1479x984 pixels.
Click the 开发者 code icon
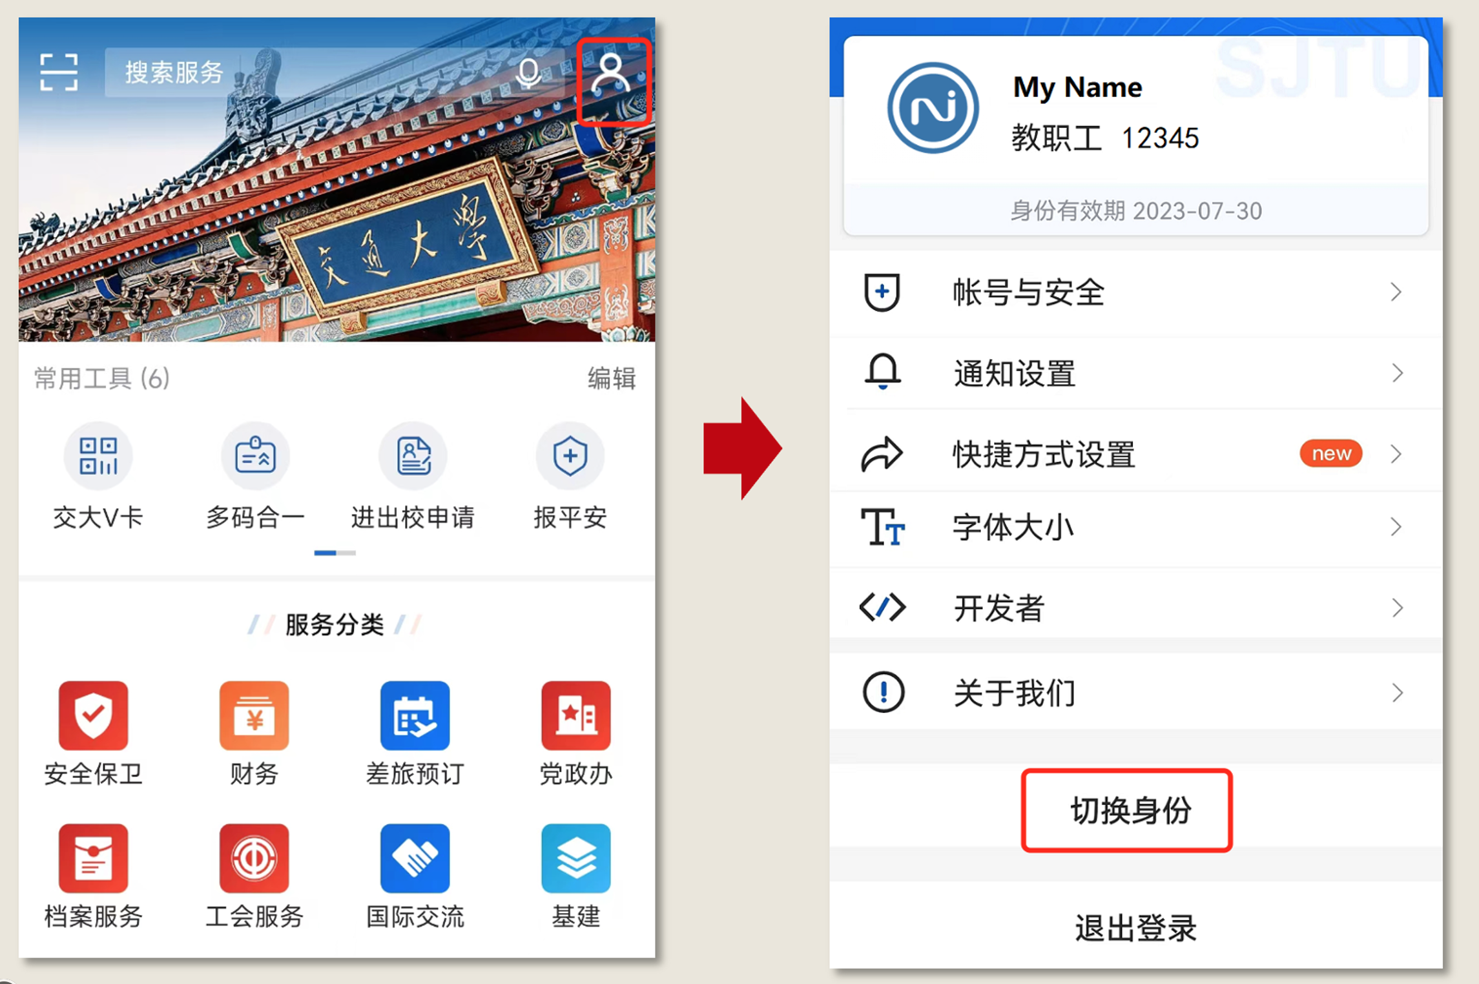pos(882,608)
